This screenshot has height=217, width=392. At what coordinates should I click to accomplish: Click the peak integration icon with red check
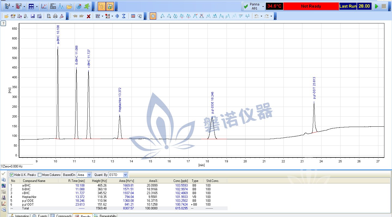tap(195, 16)
